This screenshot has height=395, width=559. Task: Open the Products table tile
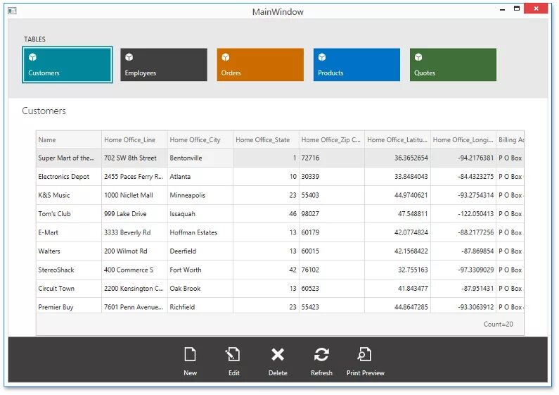point(357,65)
